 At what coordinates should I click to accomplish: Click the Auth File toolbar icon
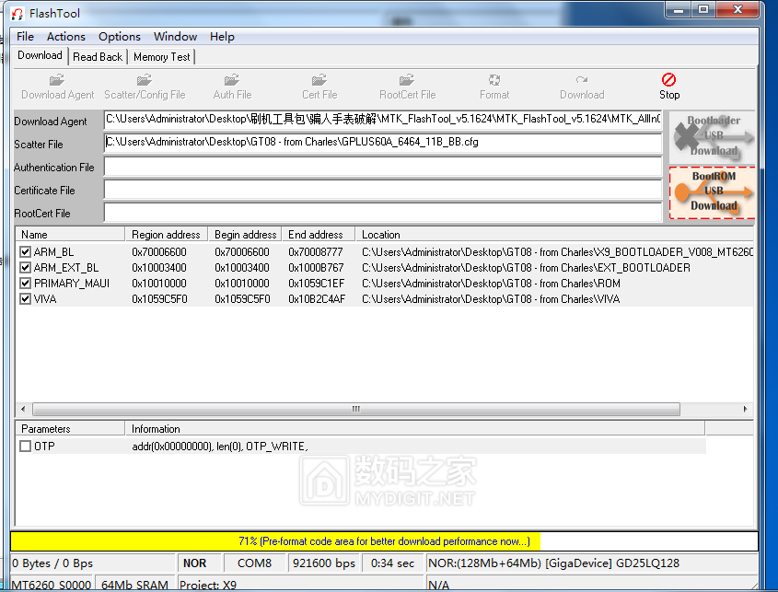tap(232, 87)
